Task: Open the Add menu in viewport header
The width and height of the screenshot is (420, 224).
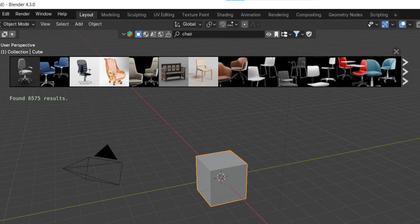Action: tap(79, 24)
